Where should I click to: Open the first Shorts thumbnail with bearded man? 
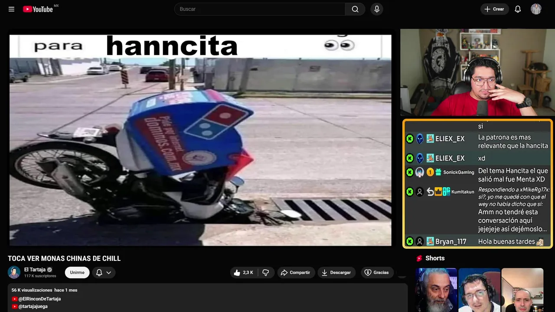coord(436,290)
